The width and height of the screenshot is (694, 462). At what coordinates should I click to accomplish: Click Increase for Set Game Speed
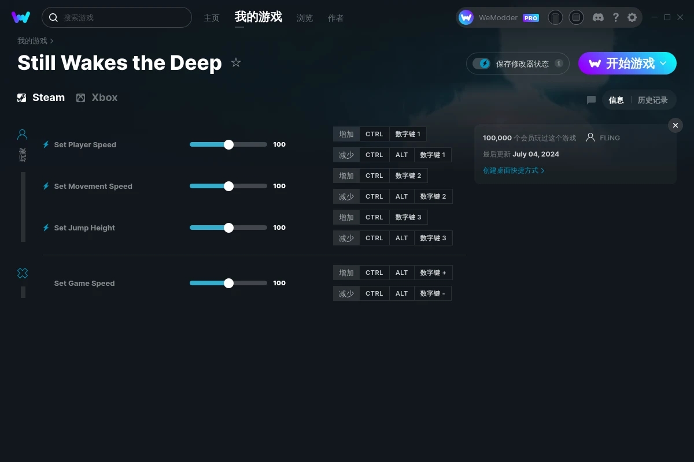pyautogui.click(x=346, y=273)
